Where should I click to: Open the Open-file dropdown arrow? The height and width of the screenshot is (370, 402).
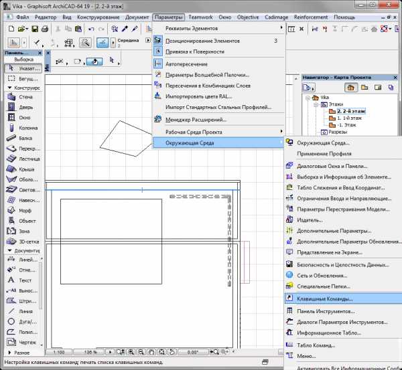tap(27, 29)
